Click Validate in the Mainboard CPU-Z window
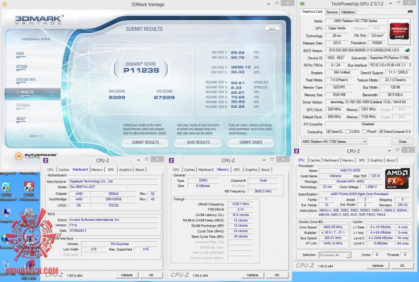This screenshot has height=282, width=419. (126, 275)
